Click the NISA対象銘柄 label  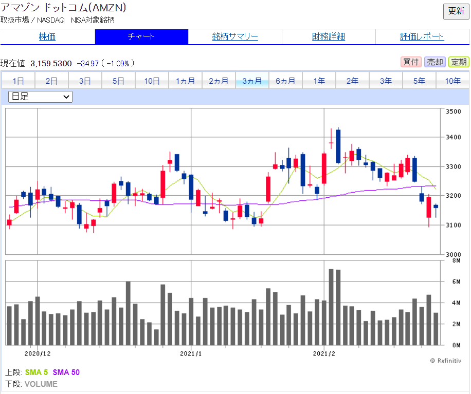pyautogui.click(x=93, y=20)
